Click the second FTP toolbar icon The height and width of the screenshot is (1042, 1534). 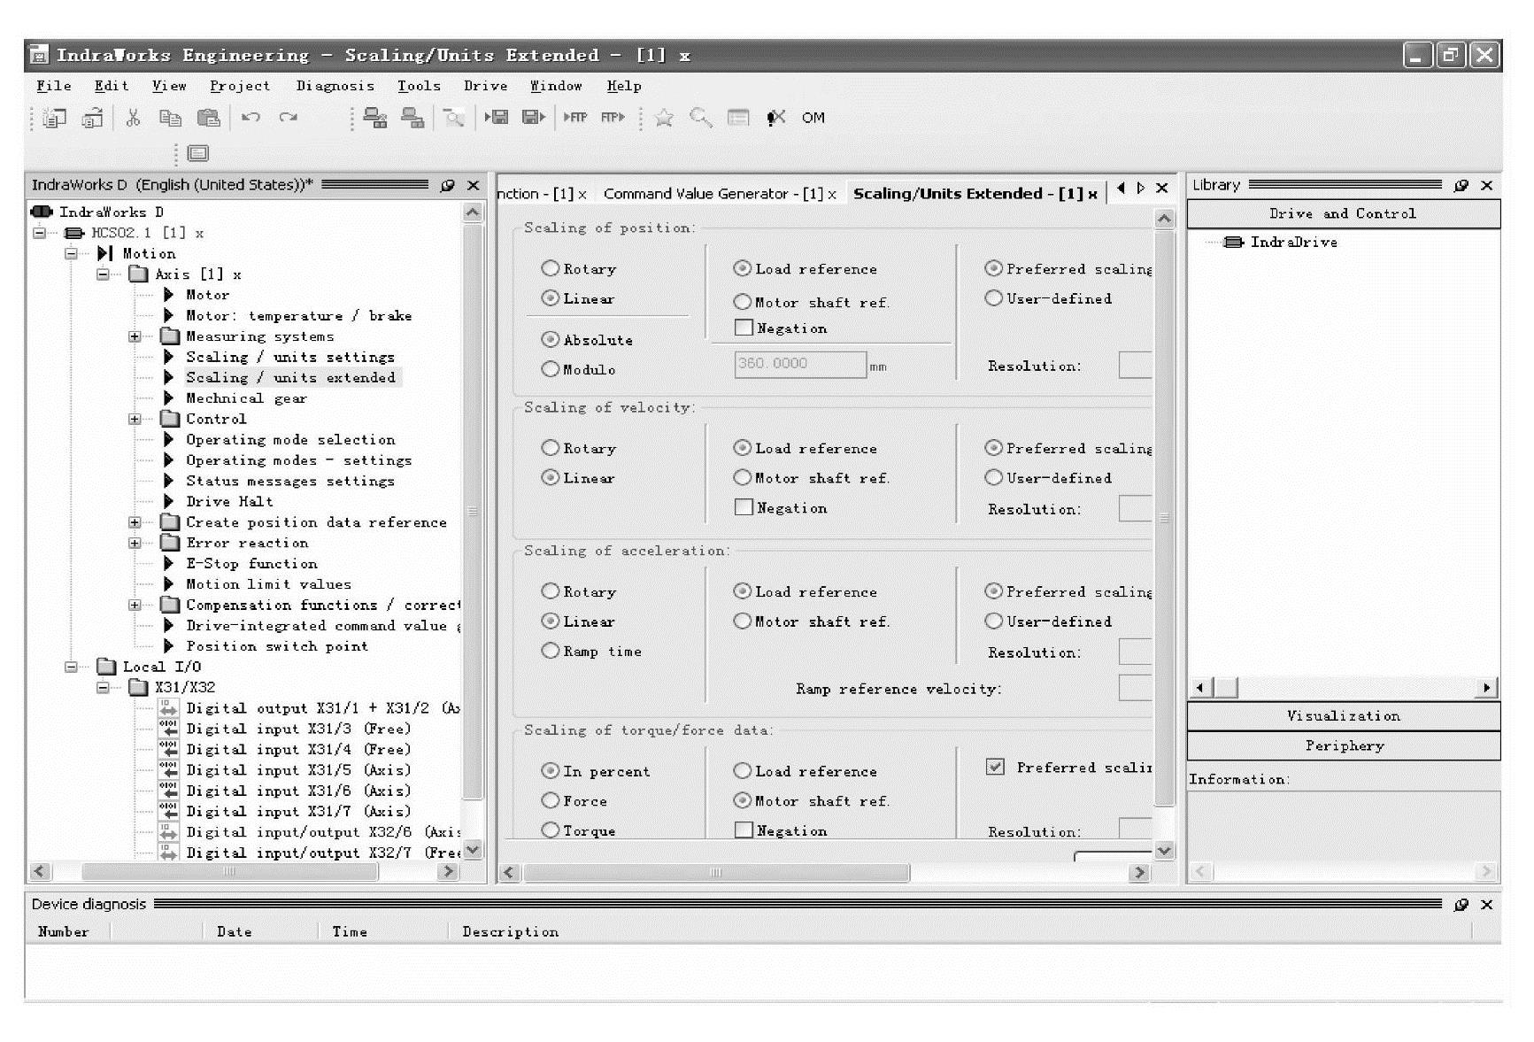[x=613, y=117]
